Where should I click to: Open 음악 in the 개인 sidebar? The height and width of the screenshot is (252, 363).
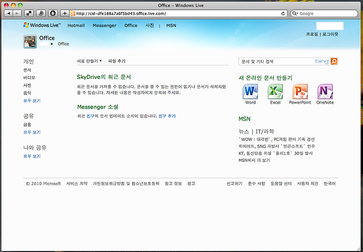tap(27, 93)
